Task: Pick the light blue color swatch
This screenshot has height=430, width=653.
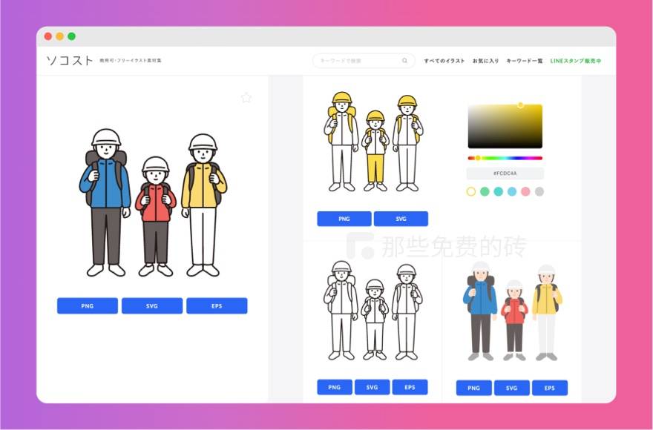Action: 512,191
